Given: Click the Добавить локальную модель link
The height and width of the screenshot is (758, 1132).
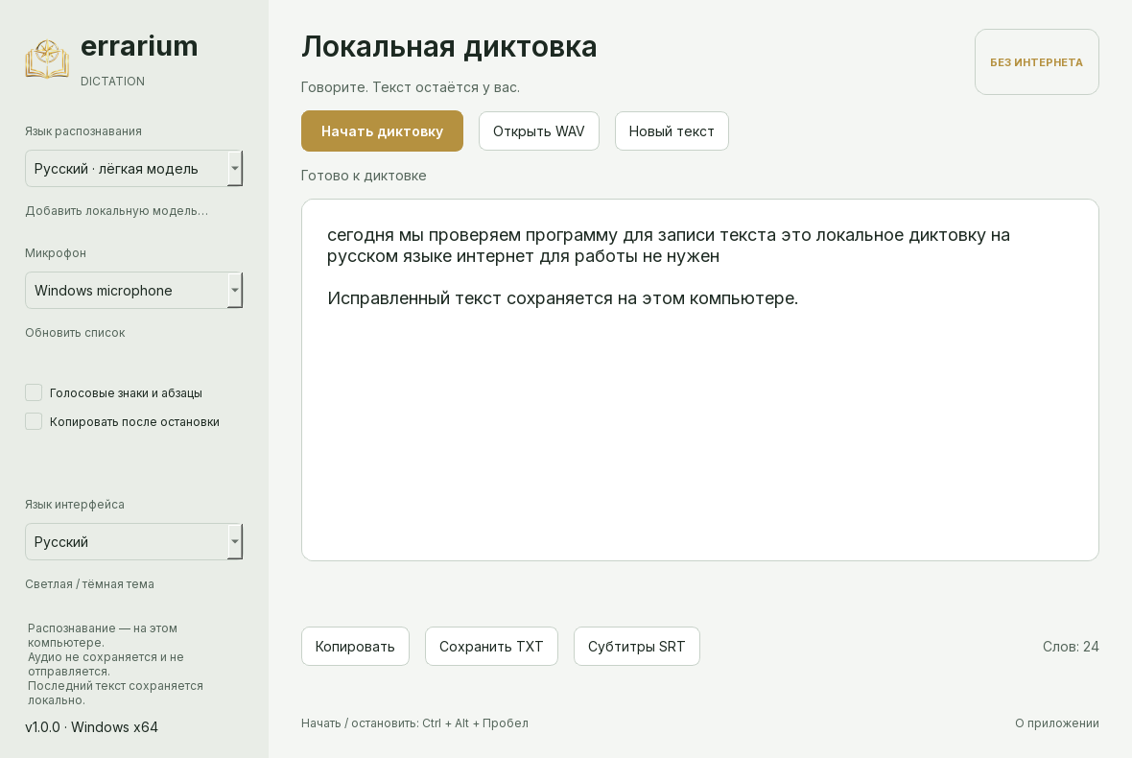Looking at the screenshot, I should tap(116, 211).
